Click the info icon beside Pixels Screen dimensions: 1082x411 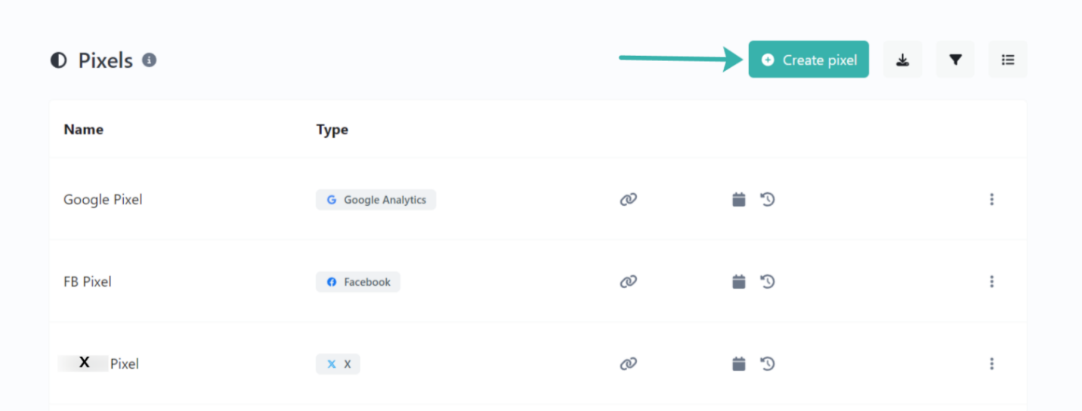[150, 60]
